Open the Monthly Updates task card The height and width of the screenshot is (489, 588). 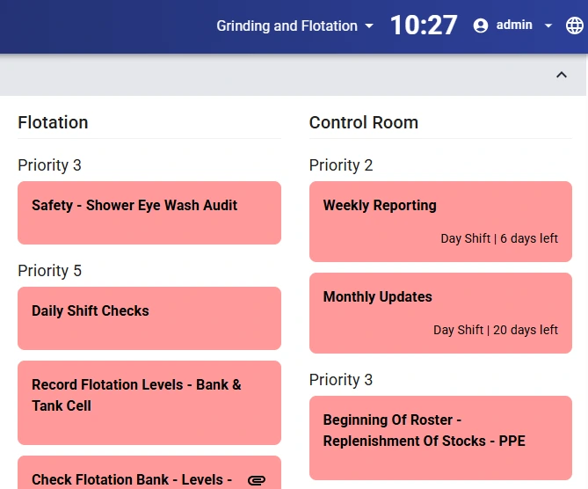click(440, 312)
